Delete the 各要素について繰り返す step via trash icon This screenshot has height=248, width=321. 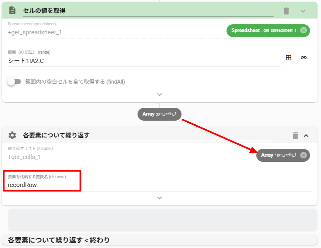[295, 135]
